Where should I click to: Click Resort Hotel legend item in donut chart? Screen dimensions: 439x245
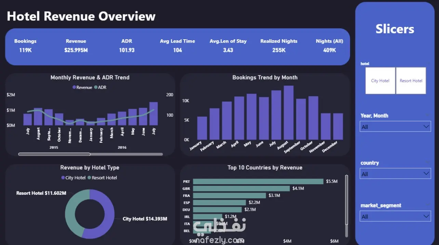[102, 178]
